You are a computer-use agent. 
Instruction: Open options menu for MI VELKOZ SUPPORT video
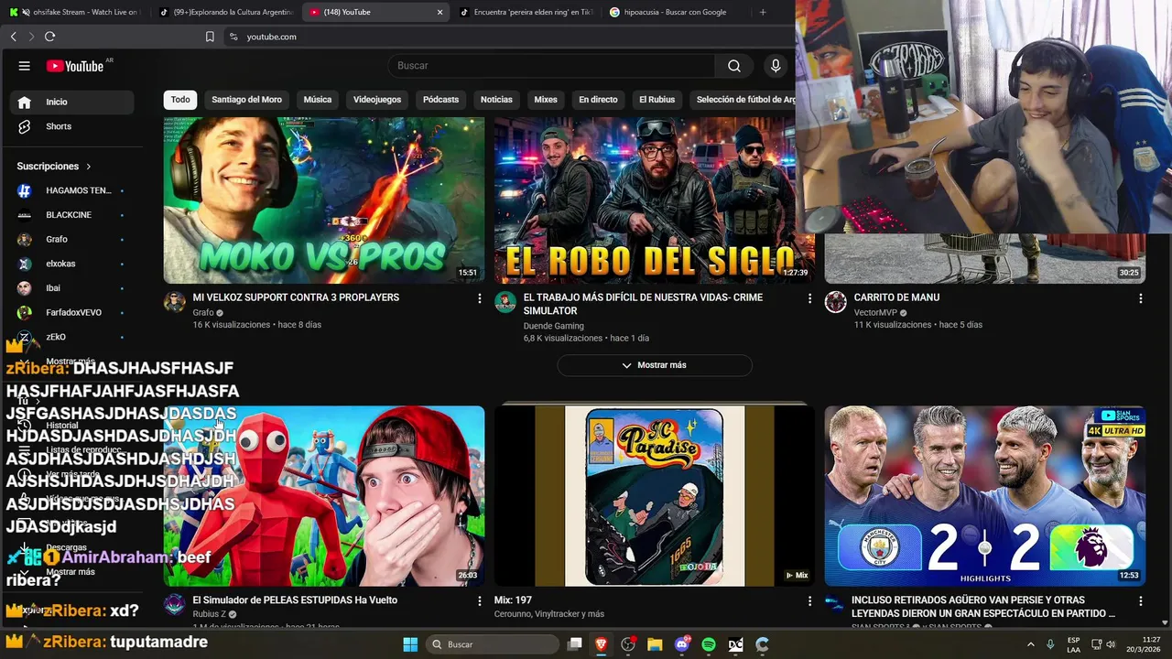click(x=479, y=298)
